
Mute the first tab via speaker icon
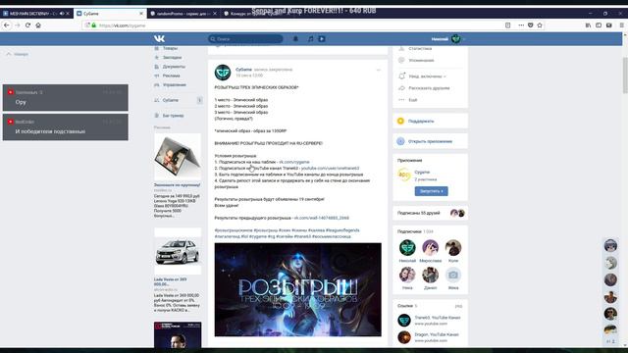point(62,14)
